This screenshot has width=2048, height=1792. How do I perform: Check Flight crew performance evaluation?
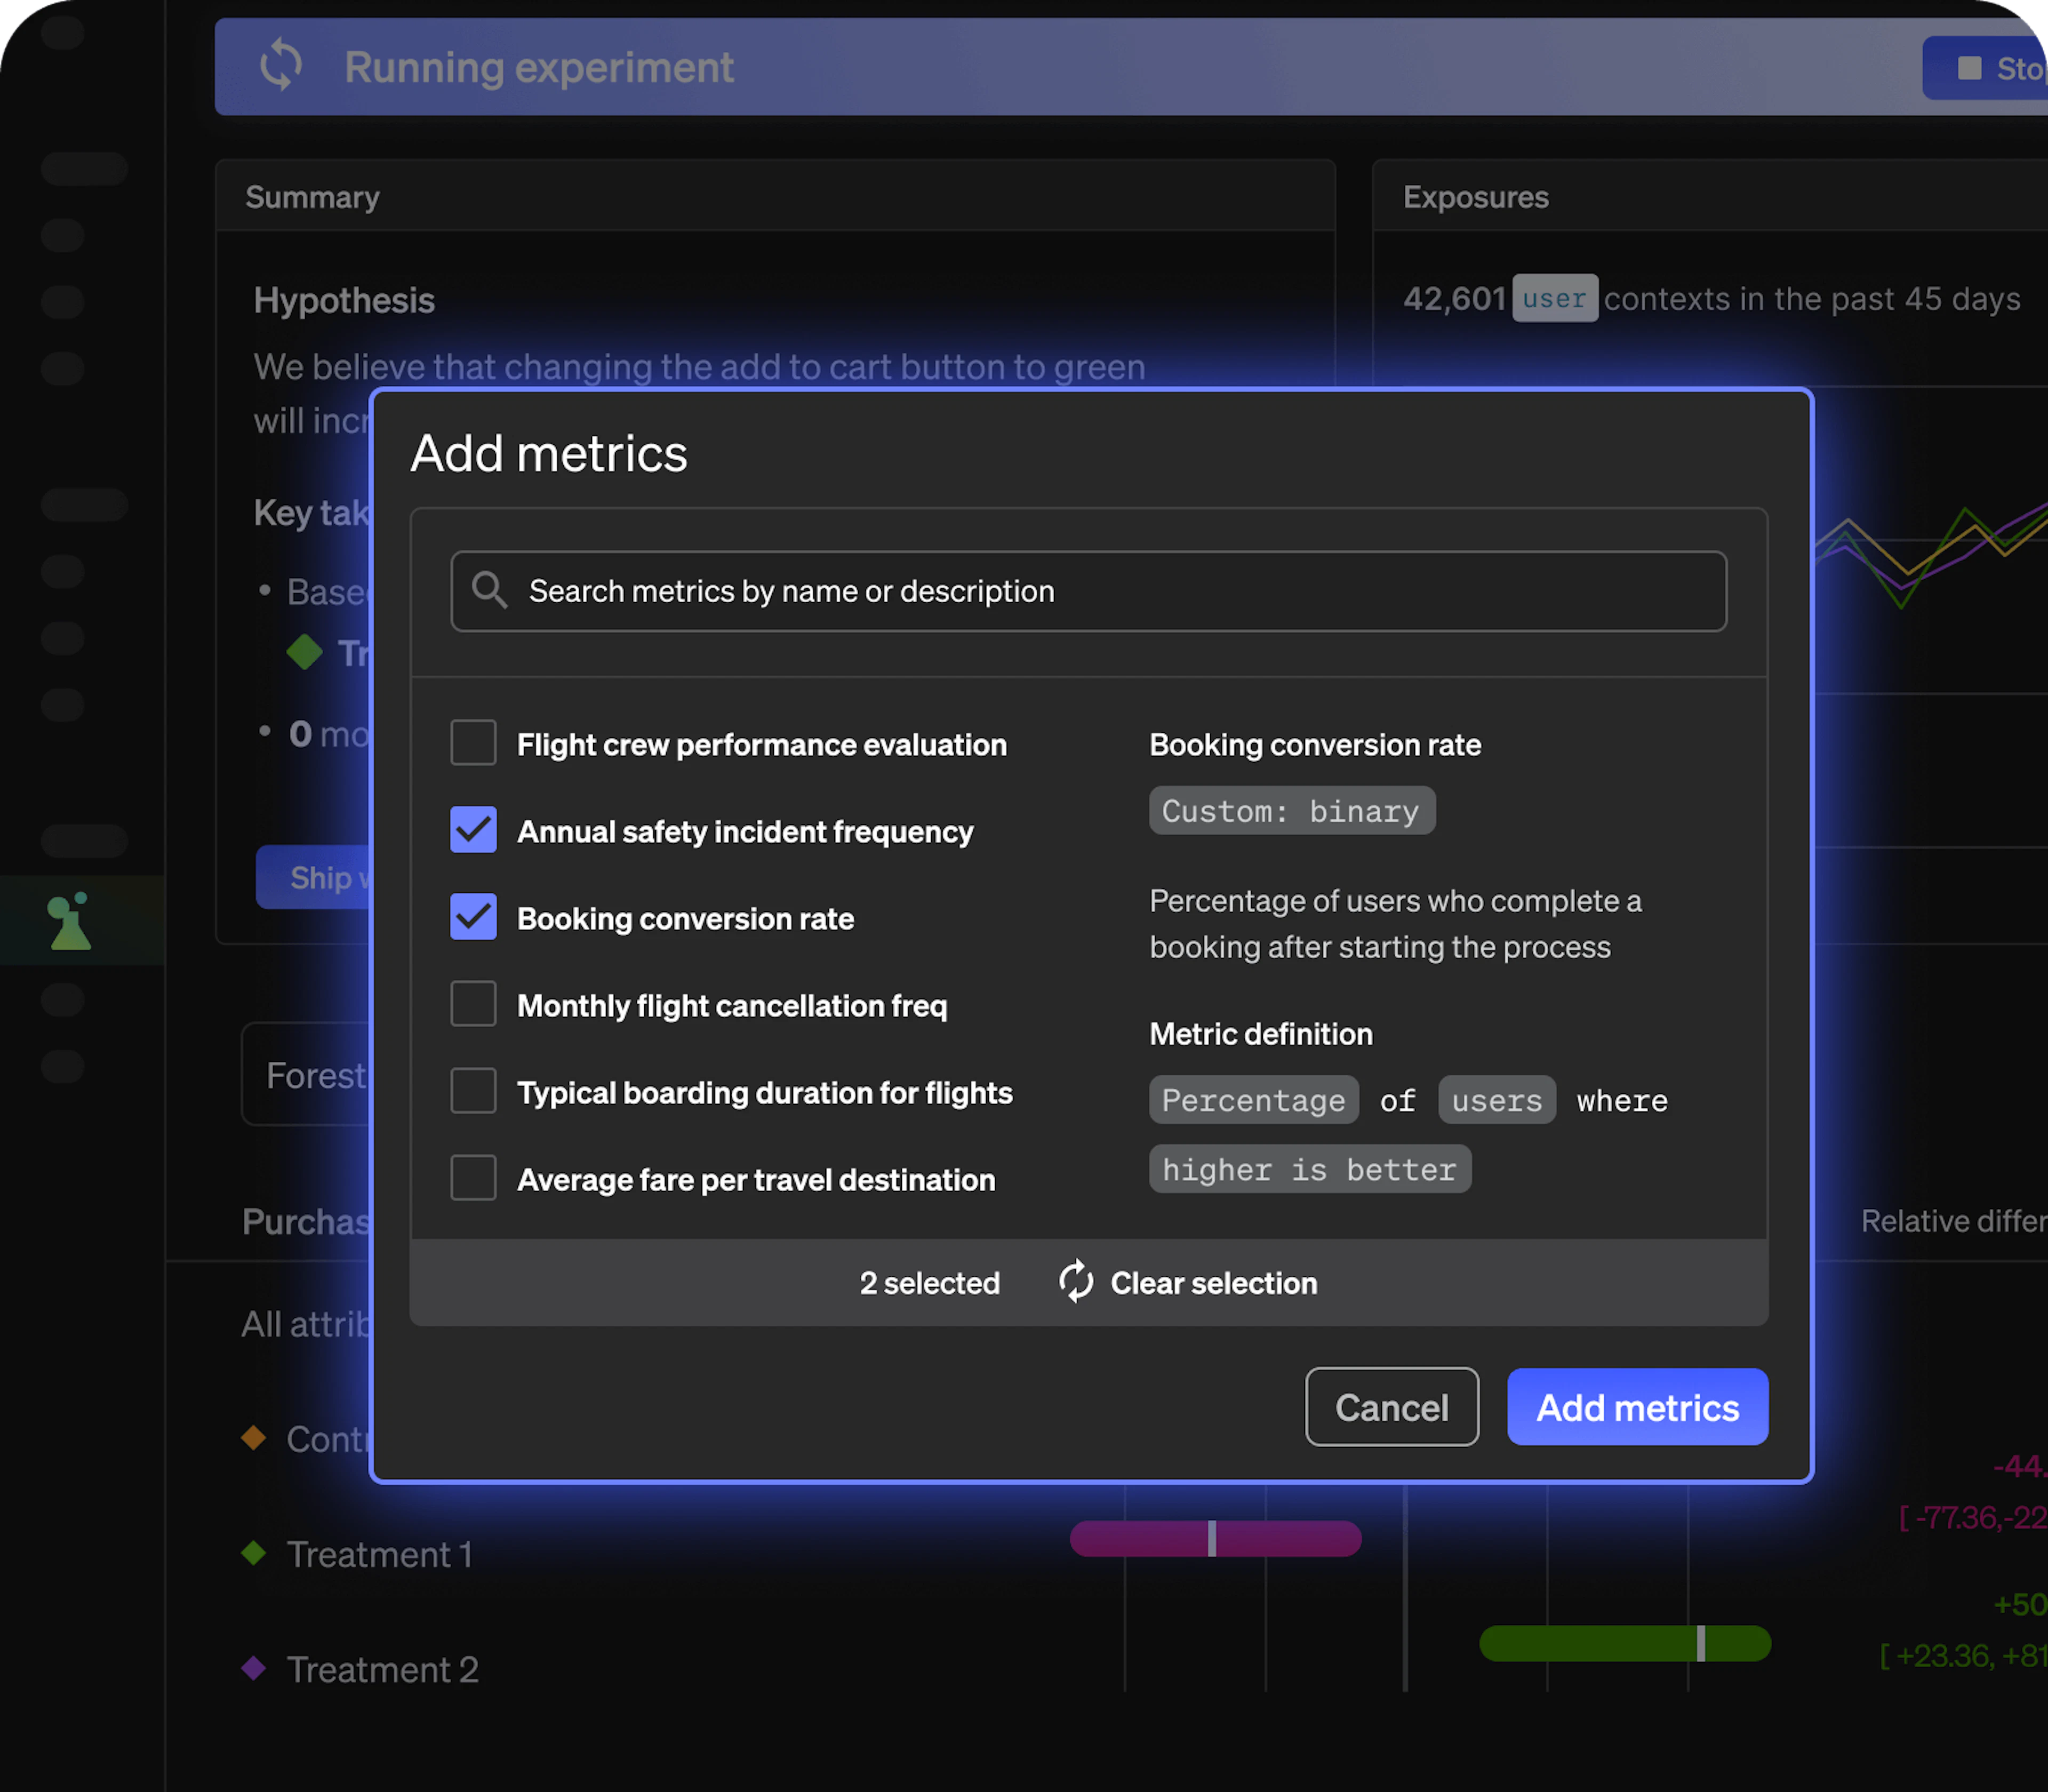coord(473,743)
